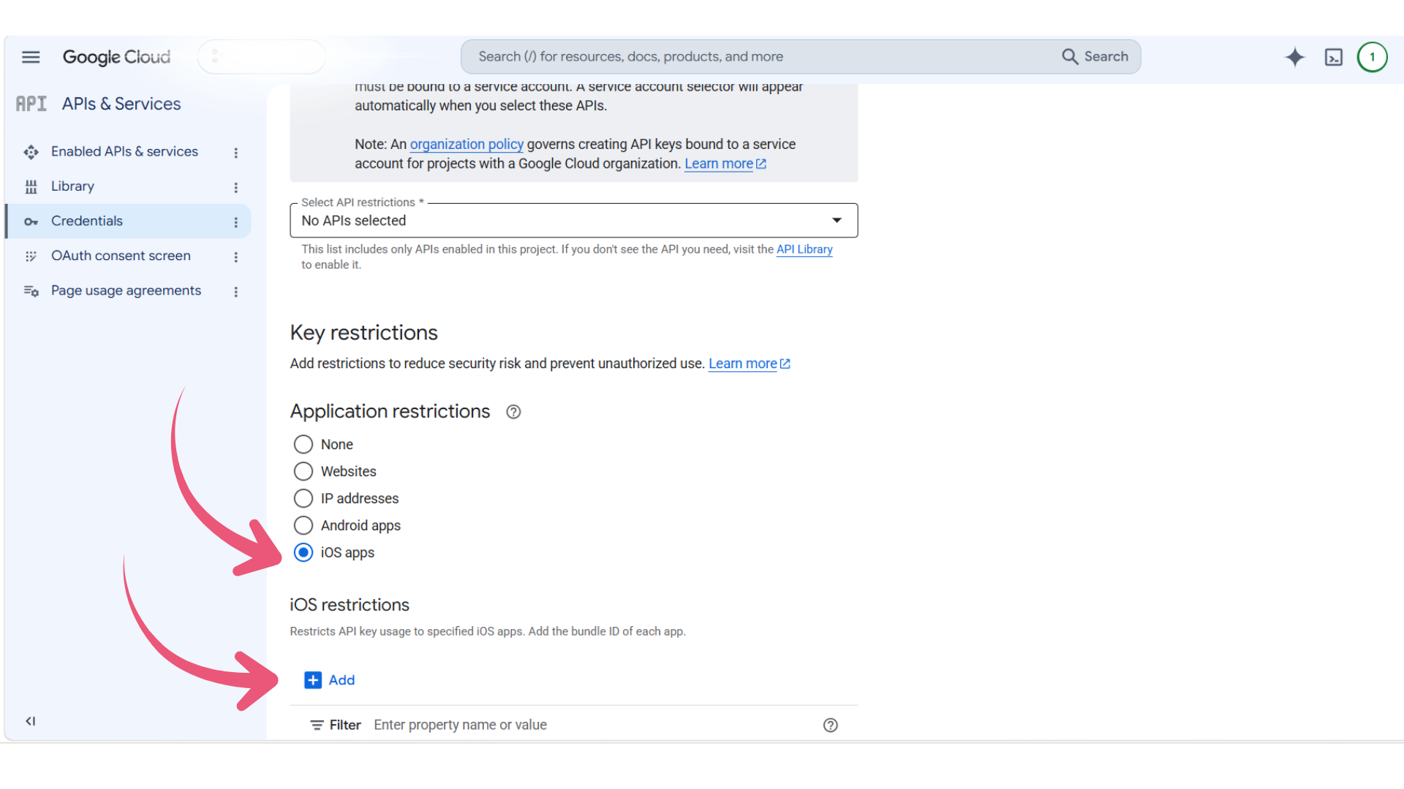Click the Enabled APIs & services icon
1404x789 pixels.
[31, 152]
